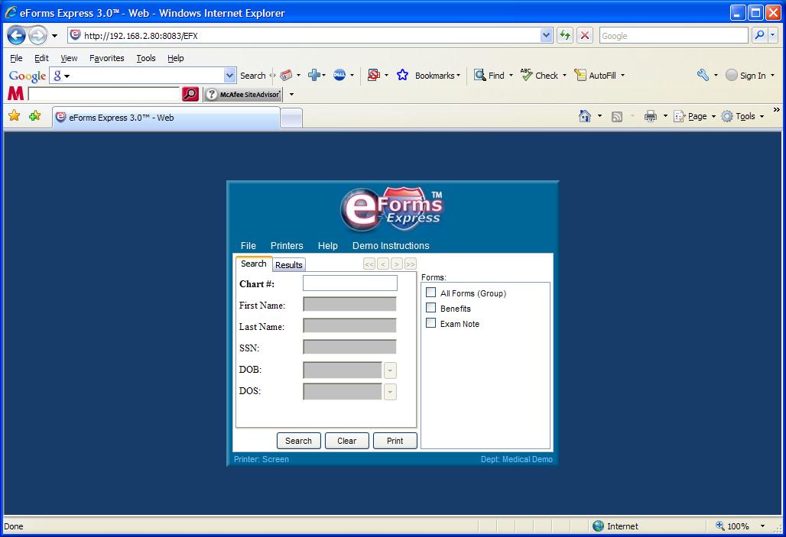Open the browser Favorites menu

[107, 58]
